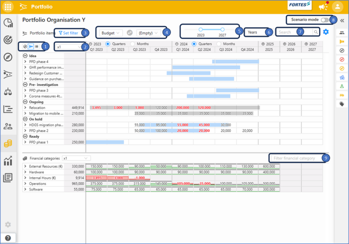Open the orange bars right panel icon
Viewport: 349px width, 244px height.
click(342, 42)
